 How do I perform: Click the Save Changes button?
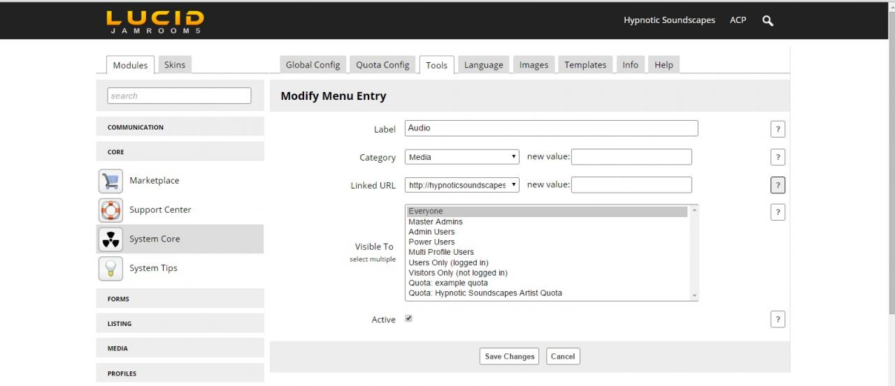click(510, 357)
